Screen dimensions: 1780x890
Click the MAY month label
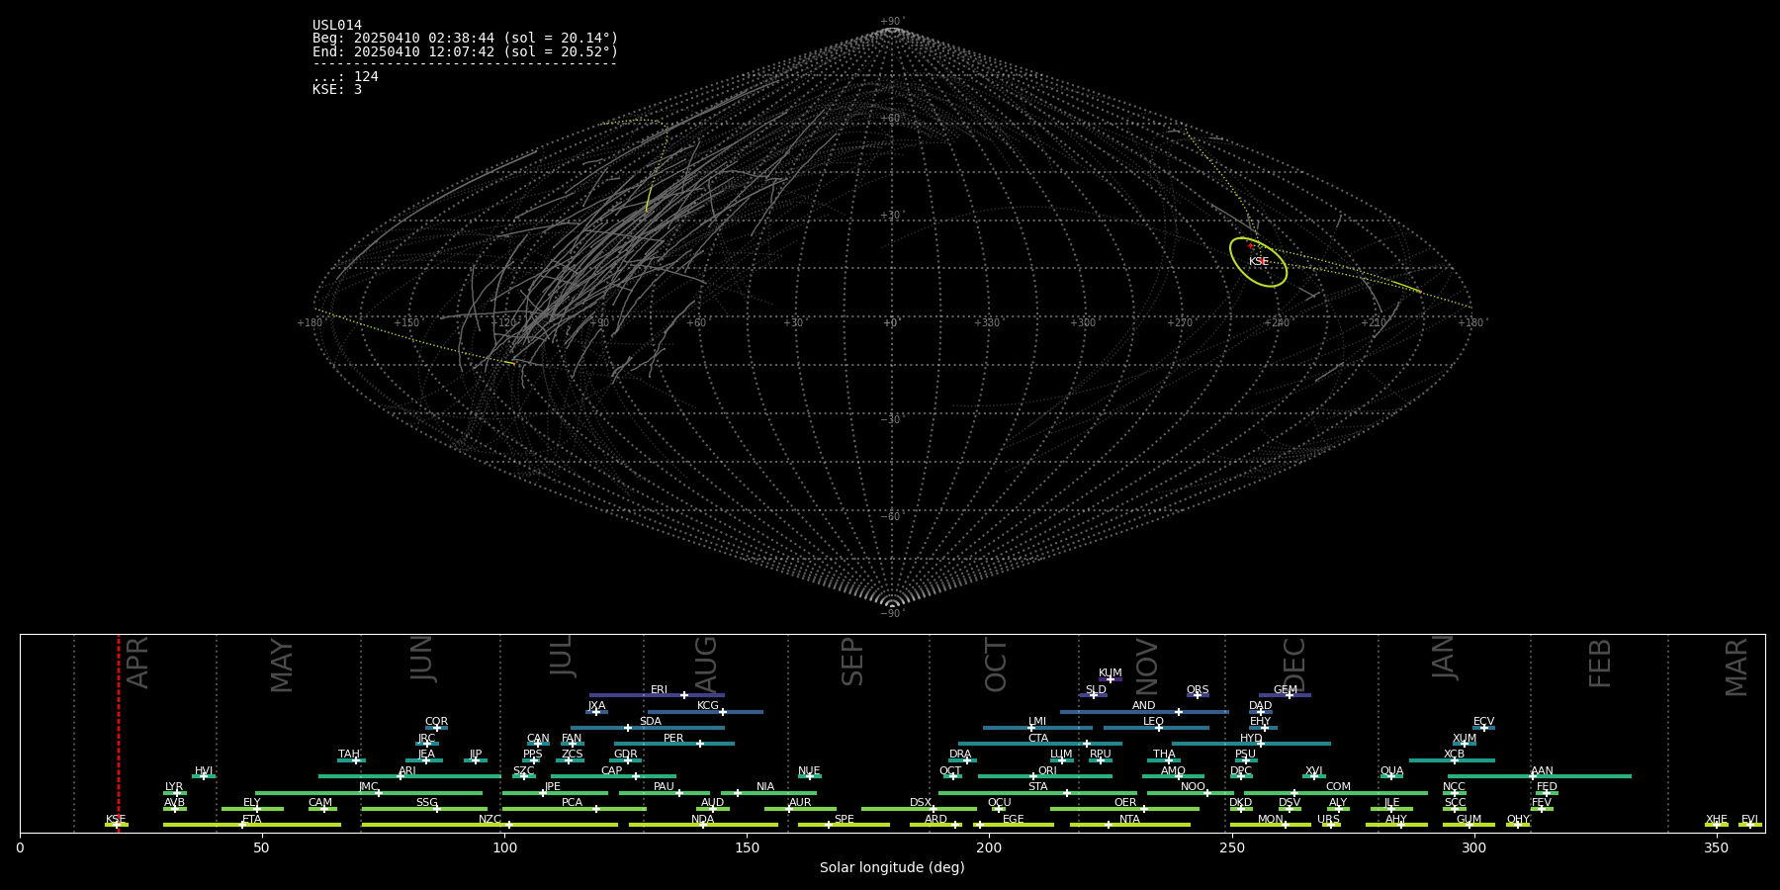click(282, 666)
